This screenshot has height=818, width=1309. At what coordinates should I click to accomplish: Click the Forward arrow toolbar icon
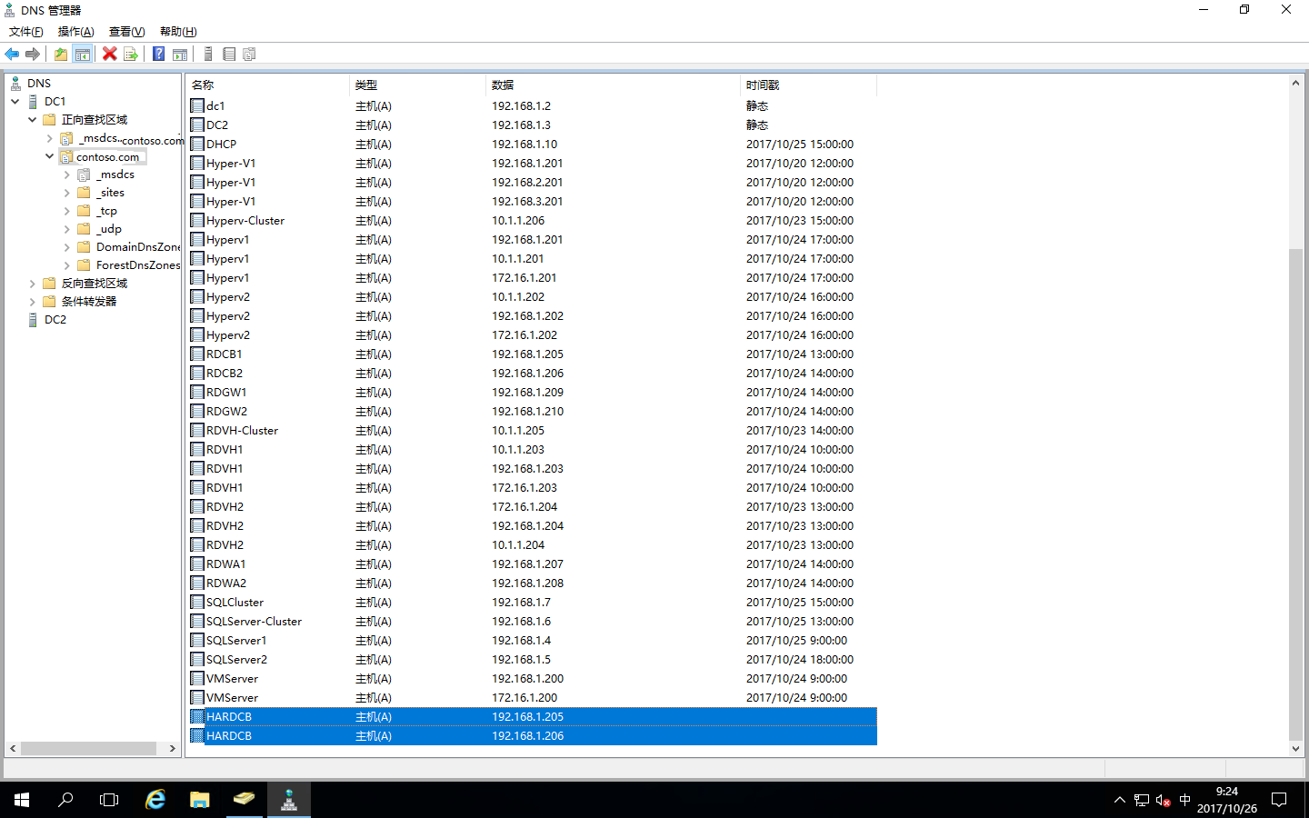coord(33,55)
